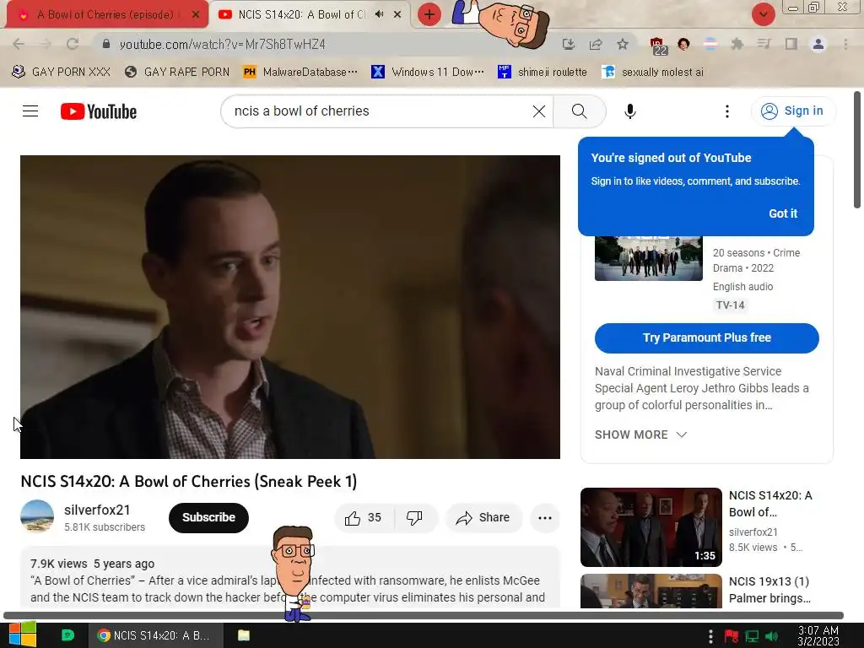Switch to the NCIS S14x20 tab
The height and width of the screenshot is (648, 864).
[310, 14]
